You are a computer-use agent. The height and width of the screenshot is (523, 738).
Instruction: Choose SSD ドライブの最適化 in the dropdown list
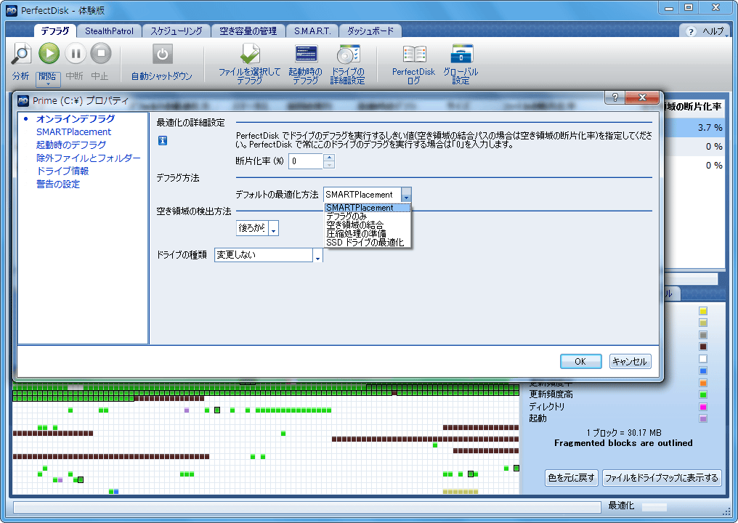coord(368,243)
